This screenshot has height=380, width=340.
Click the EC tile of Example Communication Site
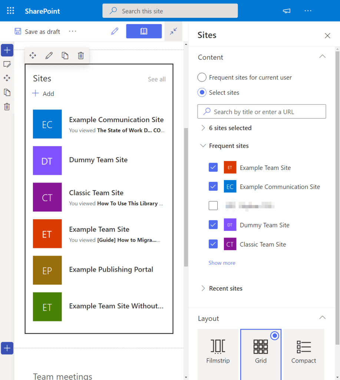[x=47, y=124]
